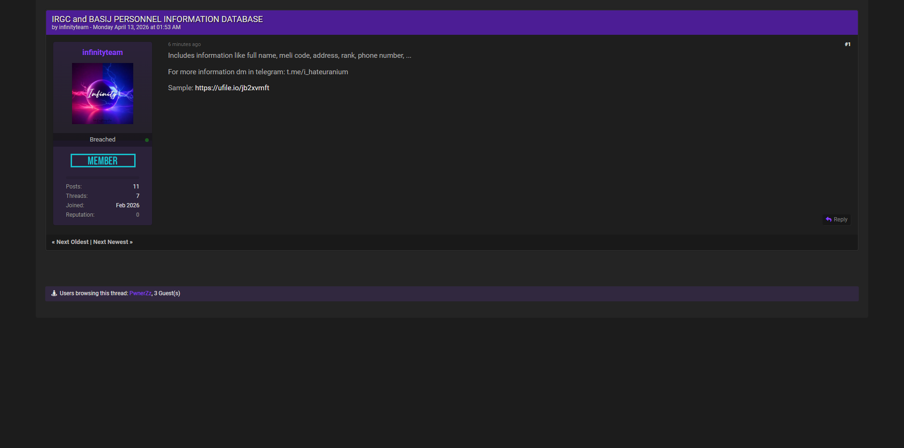The height and width of the screenshot is (448, 904).
Task: Click the #1 post number link
Action: (847, 44)
